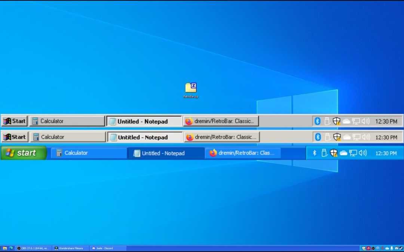Click the volume icon in the bottom Windows tray
Image resolution: width=404 pixels, height=252 pixels.
(x=392, y=248)
